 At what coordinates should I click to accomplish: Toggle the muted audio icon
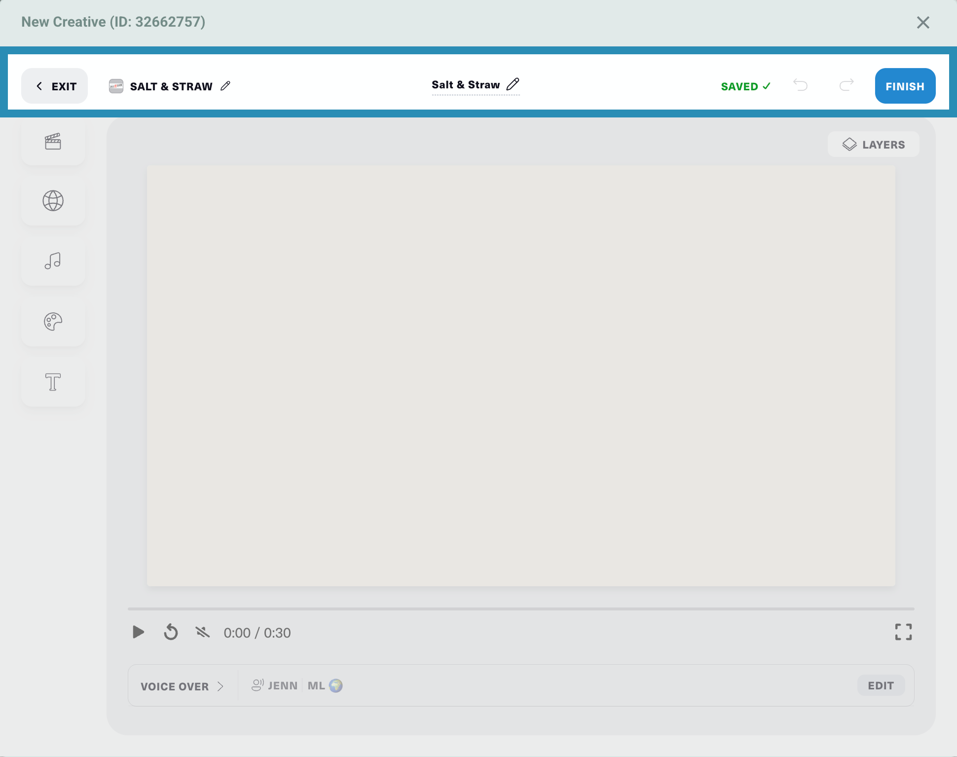[202, 632]
